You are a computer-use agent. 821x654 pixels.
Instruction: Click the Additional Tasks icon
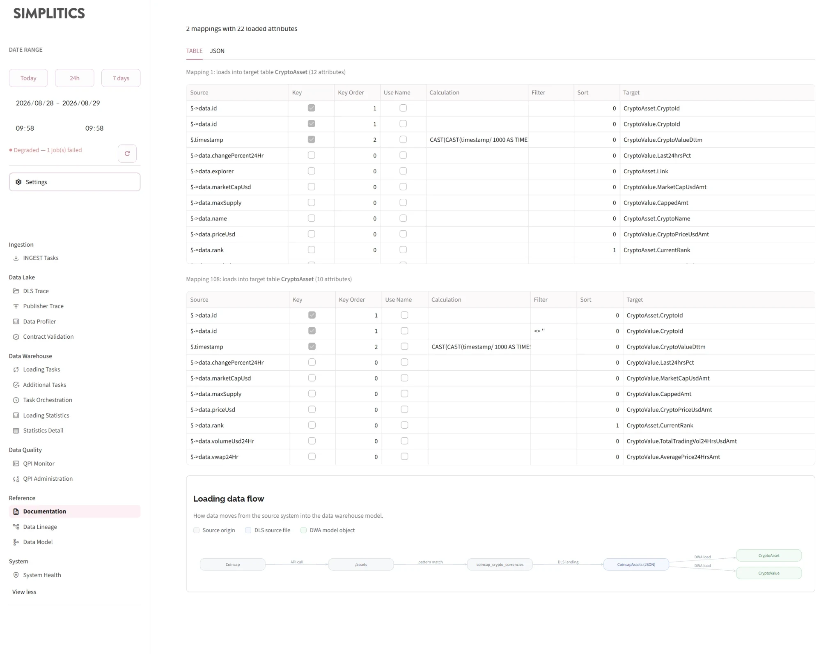coord(16,385)
